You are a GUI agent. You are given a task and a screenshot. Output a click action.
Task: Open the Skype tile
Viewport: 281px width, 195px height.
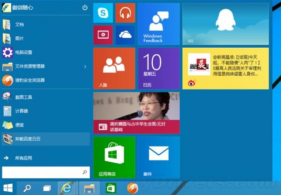(x=103, y=13)
